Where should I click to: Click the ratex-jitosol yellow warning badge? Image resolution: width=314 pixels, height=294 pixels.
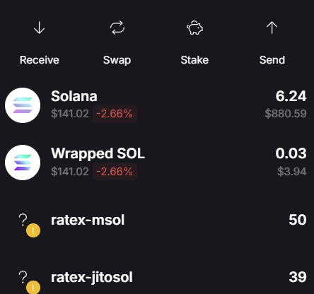pos(33,287)
